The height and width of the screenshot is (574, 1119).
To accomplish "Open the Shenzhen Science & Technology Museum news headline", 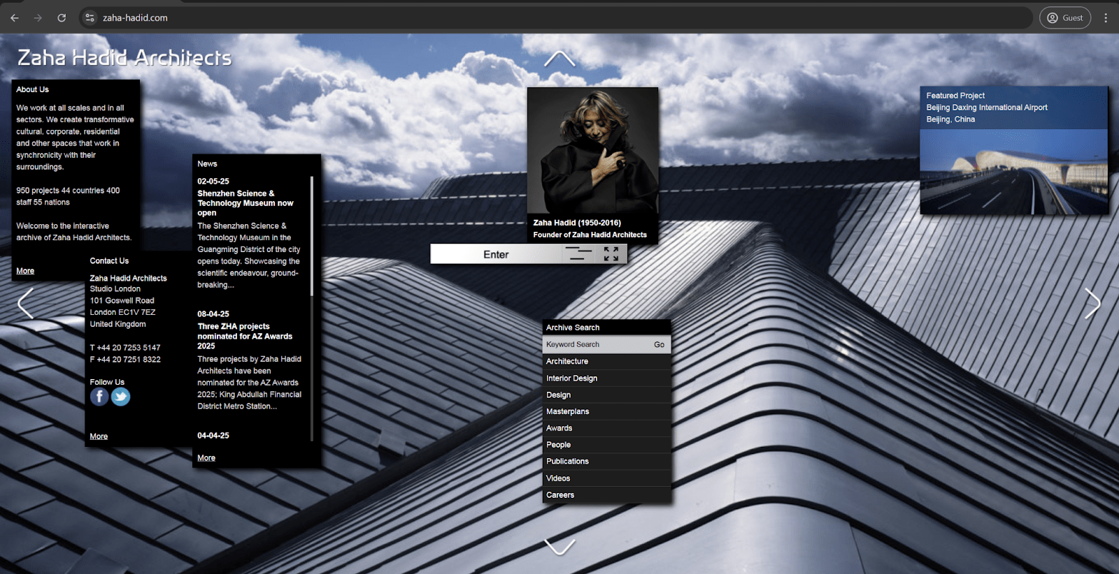I will pos(245,203).
